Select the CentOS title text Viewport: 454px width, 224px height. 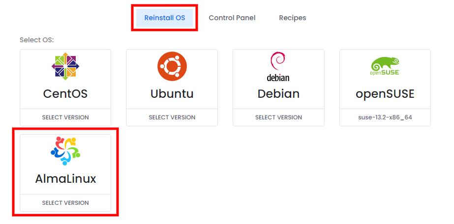65,94
